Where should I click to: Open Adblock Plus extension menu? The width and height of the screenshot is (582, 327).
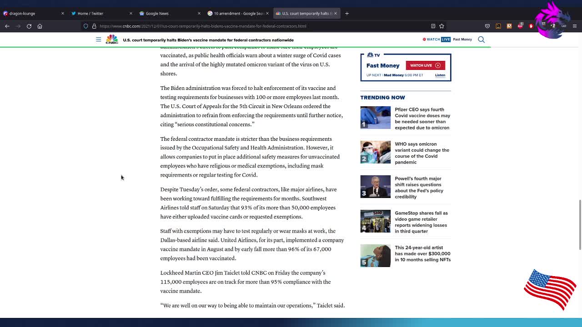coord(520,26)
